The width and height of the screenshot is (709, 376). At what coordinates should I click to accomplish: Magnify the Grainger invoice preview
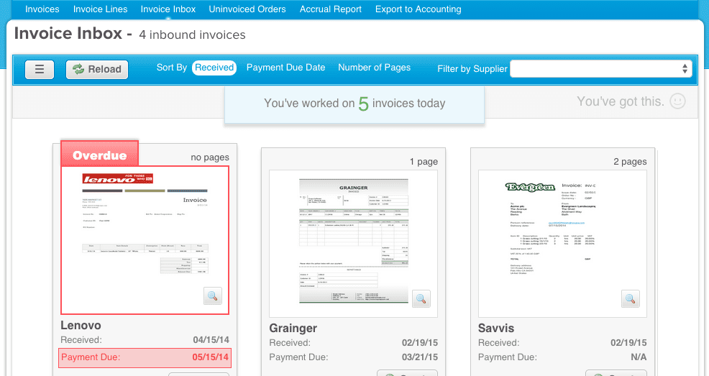421,299
